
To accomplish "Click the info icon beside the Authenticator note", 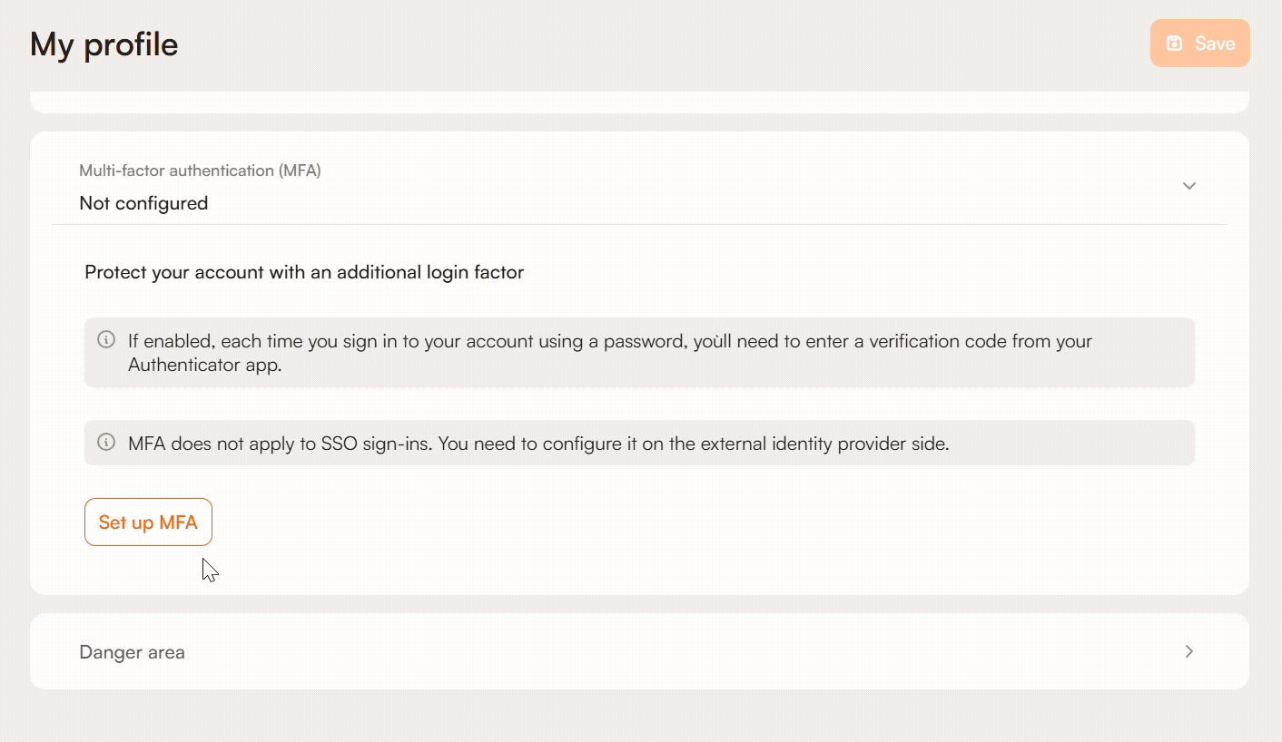I will click(x=106, y=340).
